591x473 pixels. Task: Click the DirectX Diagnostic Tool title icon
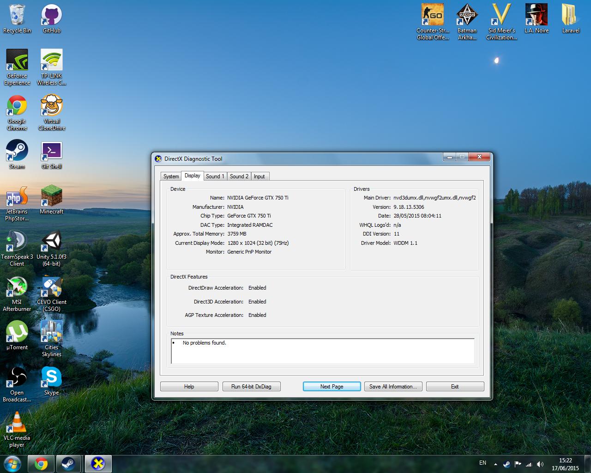158,159
